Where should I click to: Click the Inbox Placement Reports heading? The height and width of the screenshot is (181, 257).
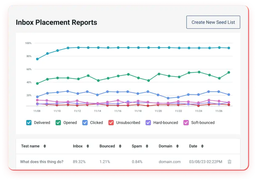(56, 22)
